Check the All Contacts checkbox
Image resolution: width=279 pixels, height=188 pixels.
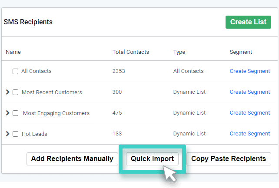tap(15, 72)
